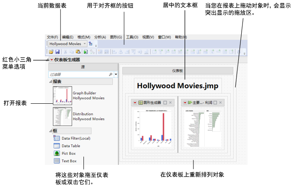Viewport: 292px width, 187px height.
Task: Collapse the 框 section
Action: coord(50,131)
